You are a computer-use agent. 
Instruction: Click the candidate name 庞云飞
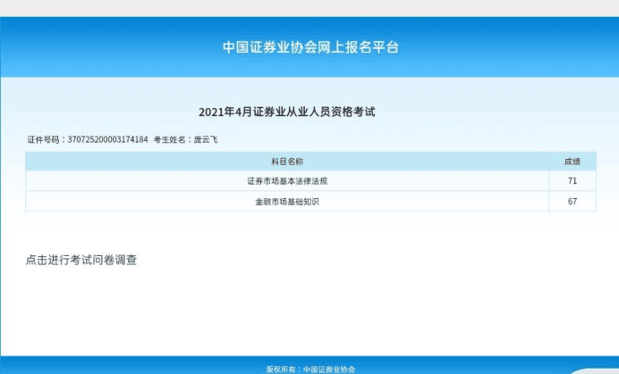206,140
